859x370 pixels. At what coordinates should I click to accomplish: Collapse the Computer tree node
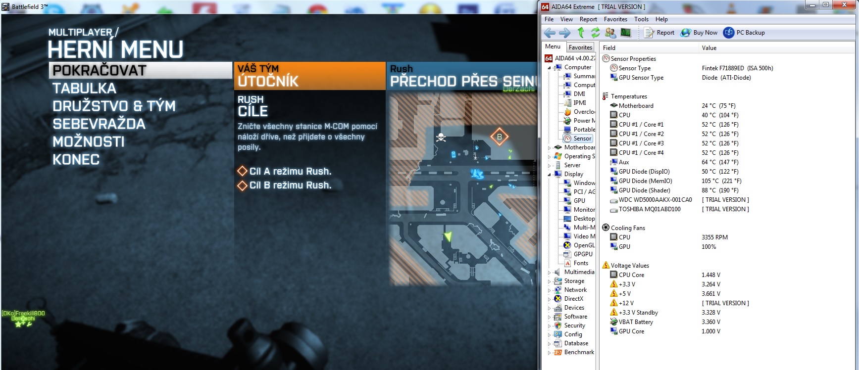point(549,68)
